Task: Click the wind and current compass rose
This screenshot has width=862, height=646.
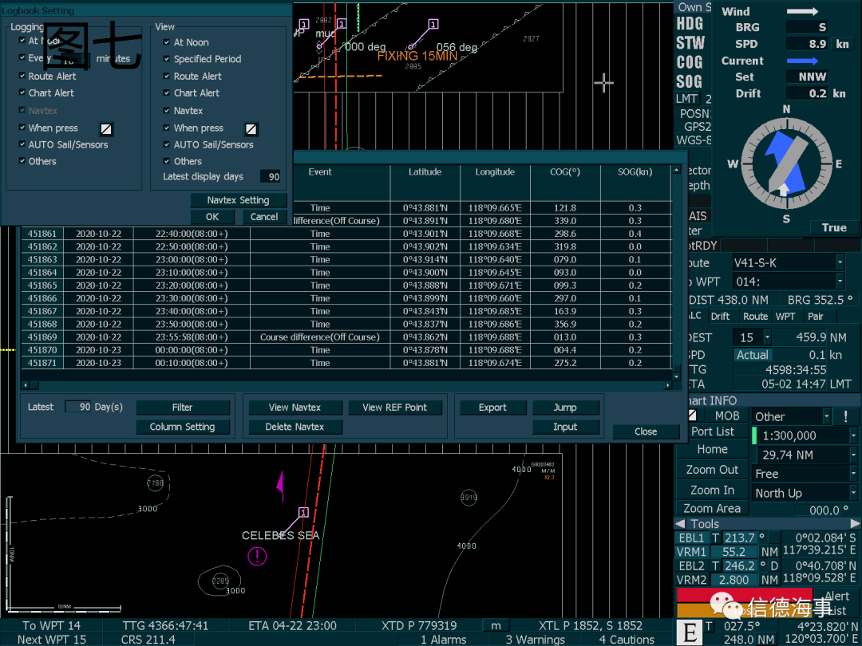Action: click(786, 163)
